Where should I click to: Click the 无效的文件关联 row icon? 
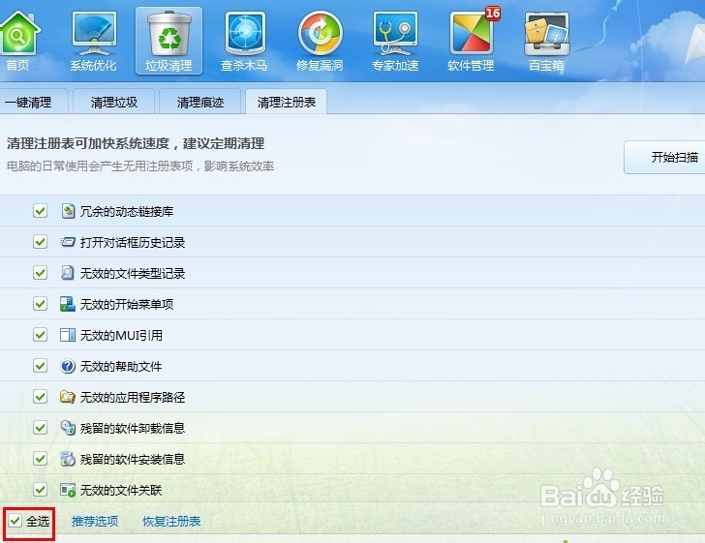(68, 490)
